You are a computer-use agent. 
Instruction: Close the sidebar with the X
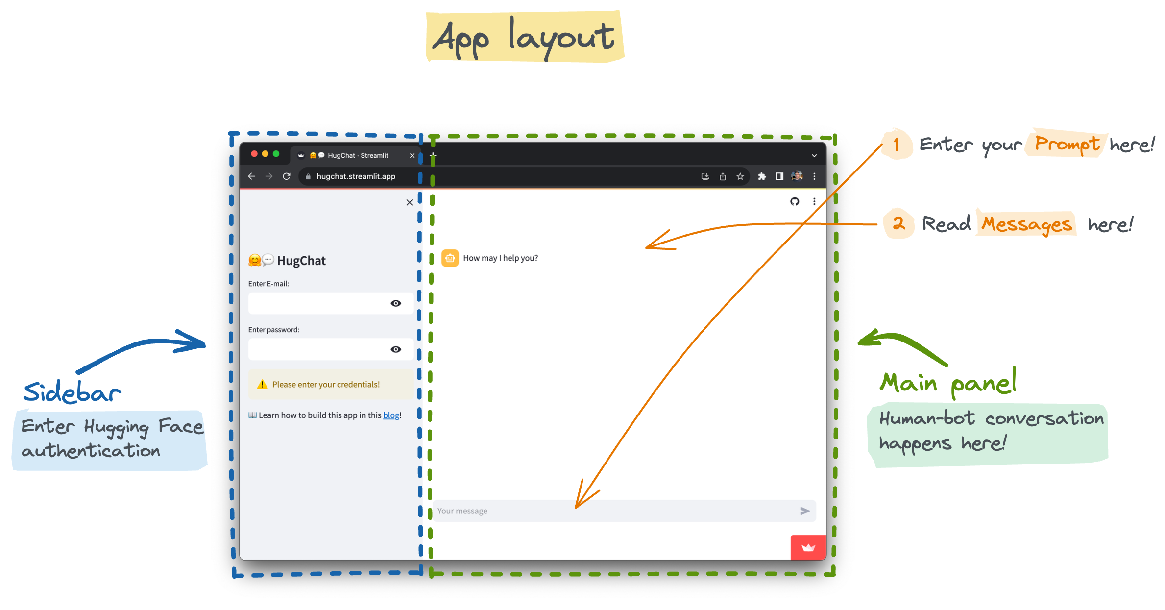tap(410, 202)
